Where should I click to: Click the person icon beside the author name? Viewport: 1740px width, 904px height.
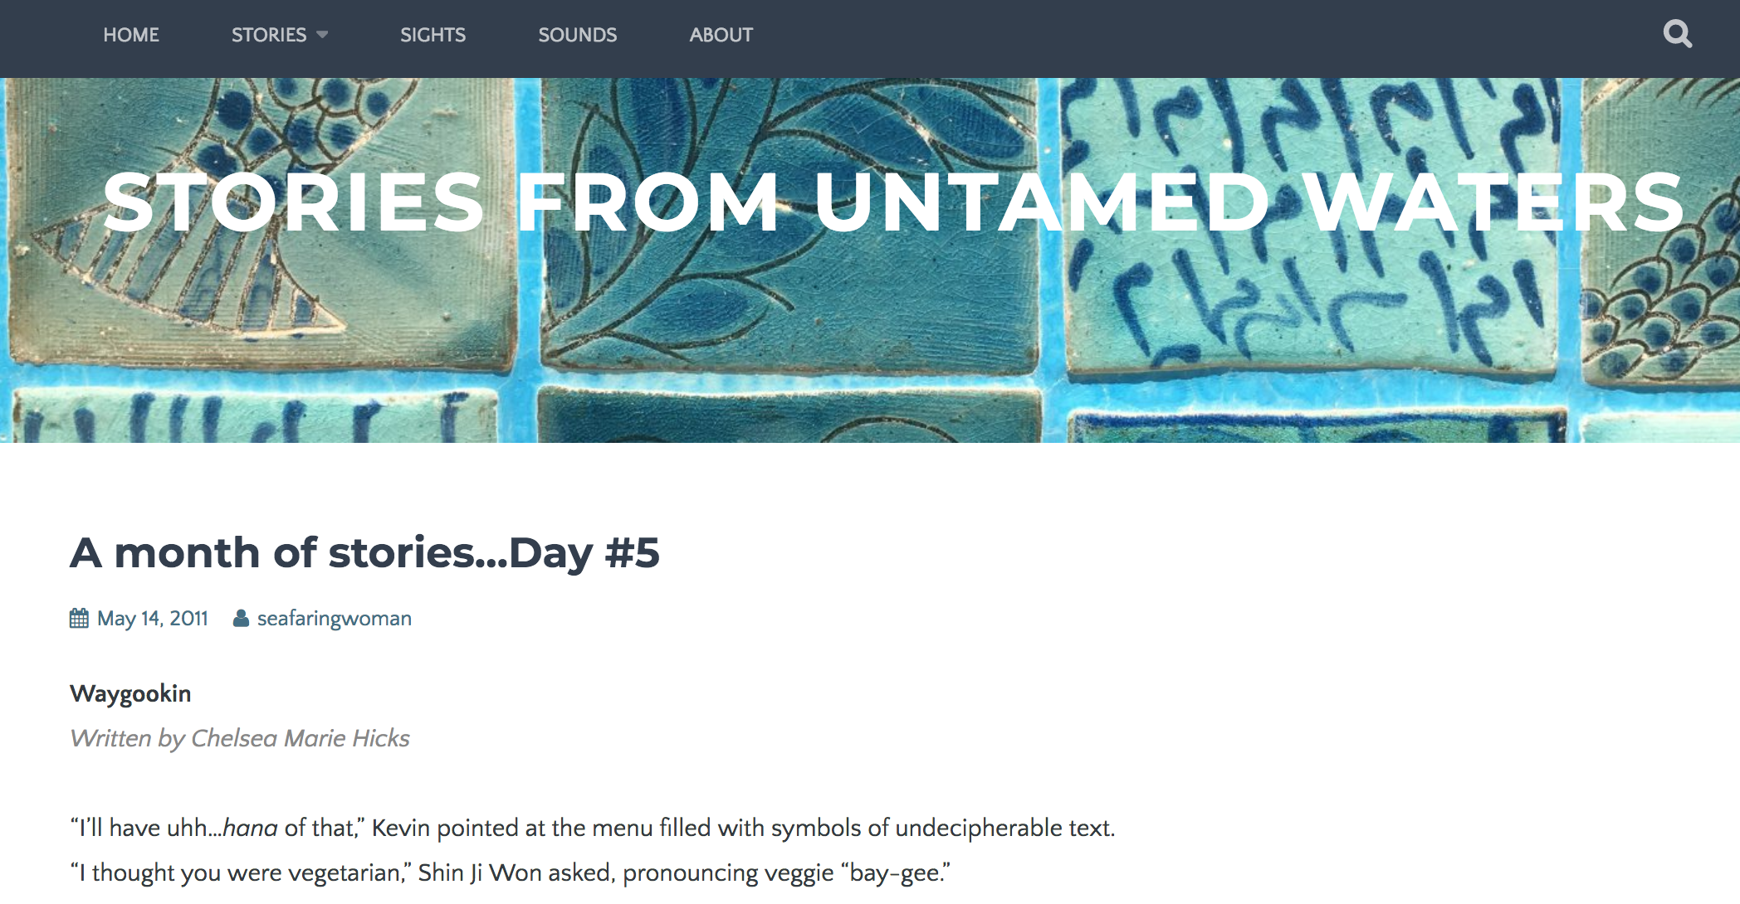pos(241,619)
